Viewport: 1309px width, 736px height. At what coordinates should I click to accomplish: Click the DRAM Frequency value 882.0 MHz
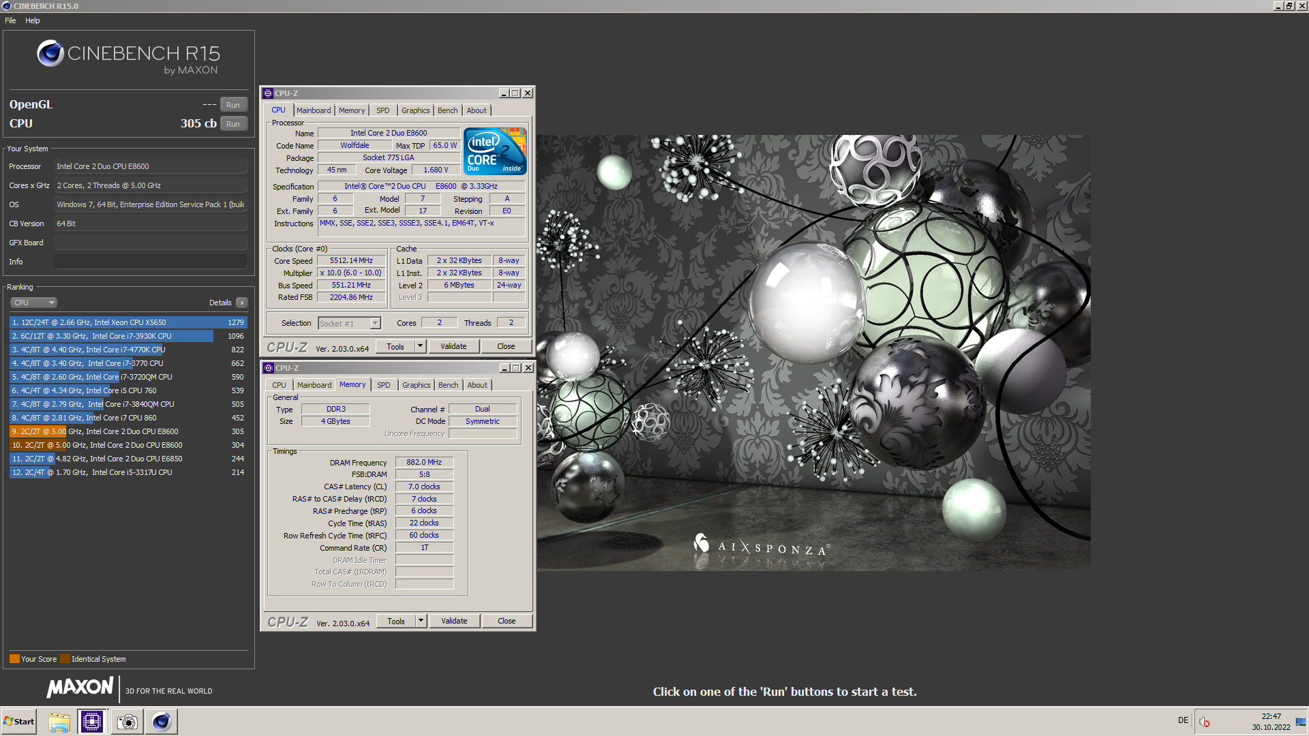424,463
